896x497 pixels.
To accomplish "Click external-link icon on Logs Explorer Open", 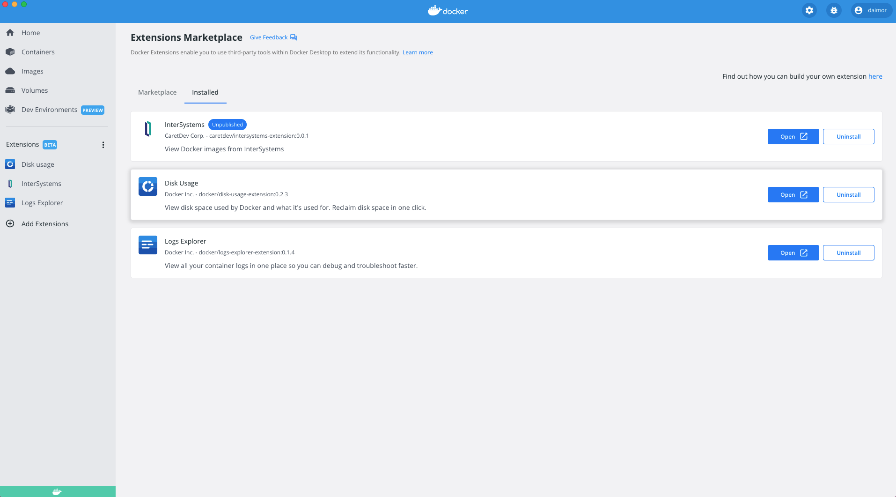I will pyautogui.click(x=804, y=252).
